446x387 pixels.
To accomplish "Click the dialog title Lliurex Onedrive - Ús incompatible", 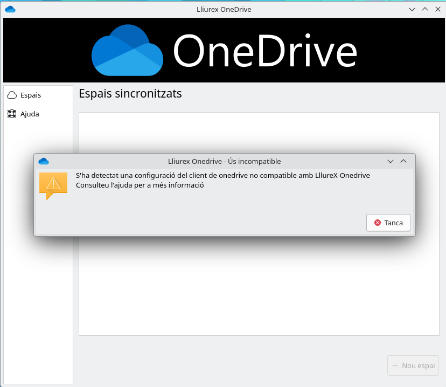I will coord(224,161).
